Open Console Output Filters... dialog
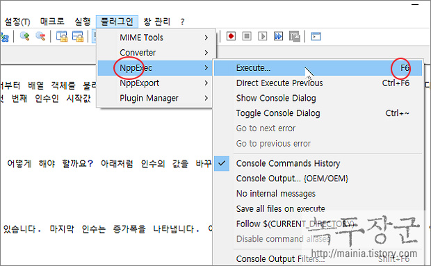 (x=318, y=258)
